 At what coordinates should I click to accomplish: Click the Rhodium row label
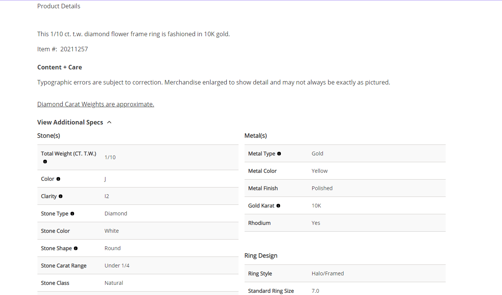click(259, 223)
